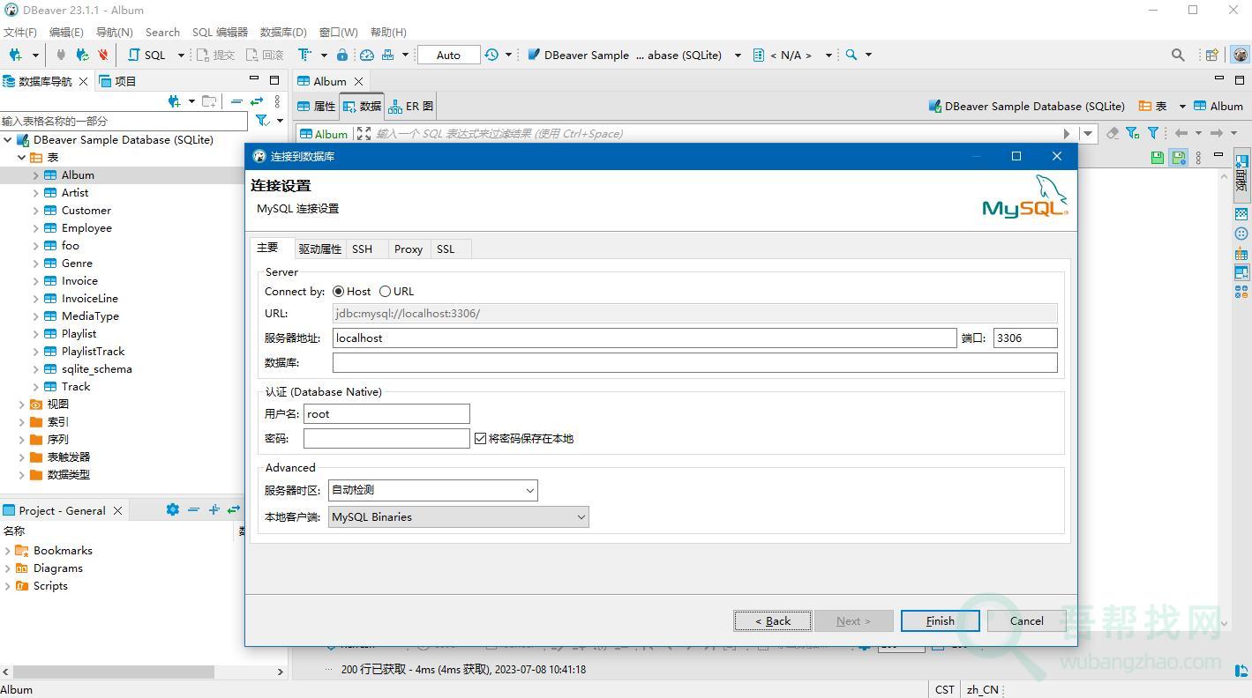
Task: Open the perspective switcher icon
Action: [x=1212, y=55]
